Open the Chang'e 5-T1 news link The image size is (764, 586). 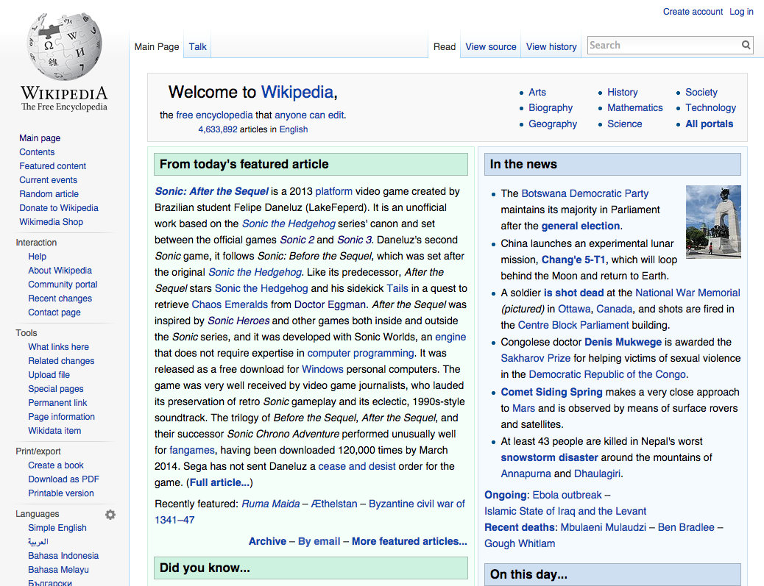point(573,260)
